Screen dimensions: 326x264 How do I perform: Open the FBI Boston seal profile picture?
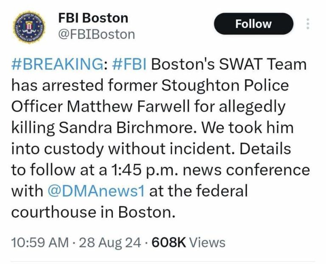point(29,27)
